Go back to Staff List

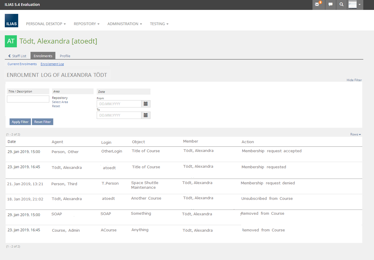click(17, 56)
